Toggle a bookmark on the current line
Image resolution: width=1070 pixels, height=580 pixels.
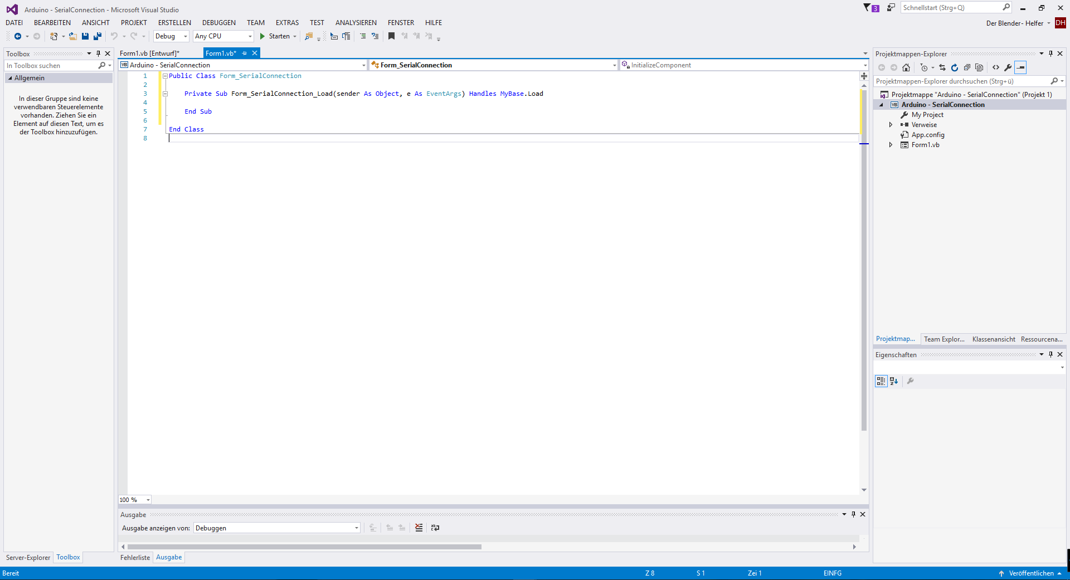[x=391, y=36]
